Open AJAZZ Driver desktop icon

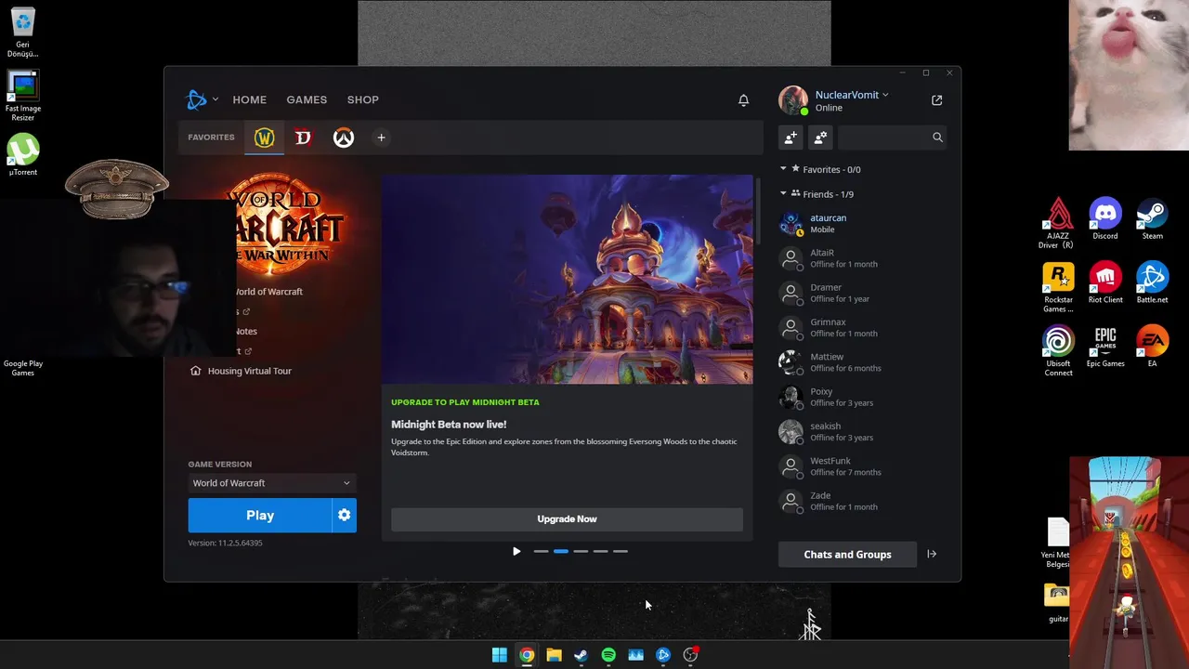(x=1058, y=223)
